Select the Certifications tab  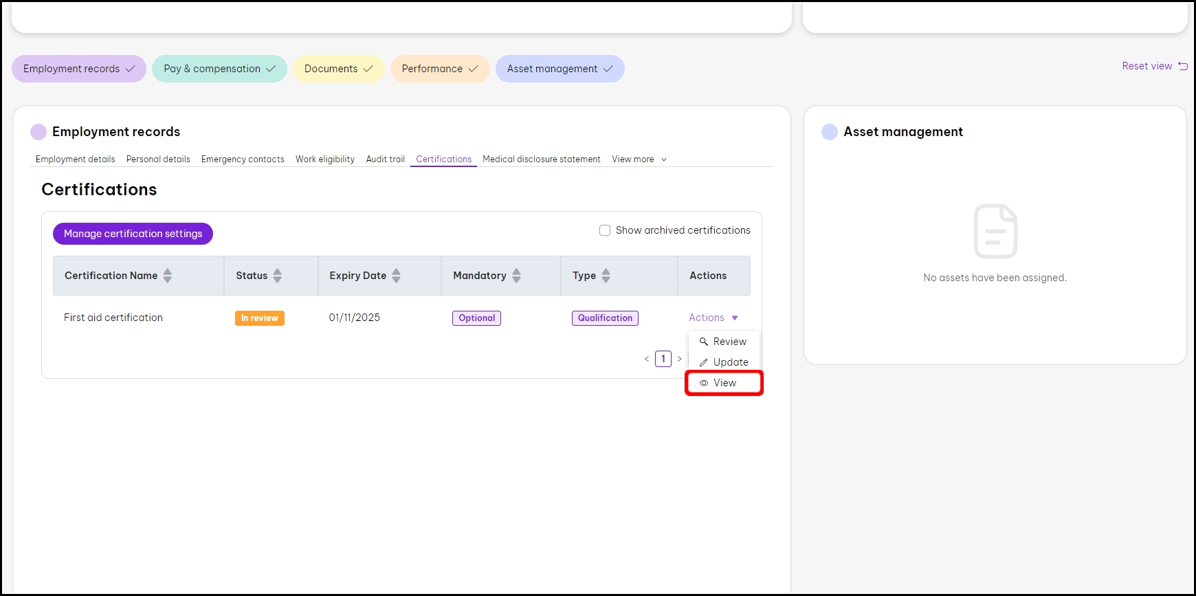click(x=444, y=159)
